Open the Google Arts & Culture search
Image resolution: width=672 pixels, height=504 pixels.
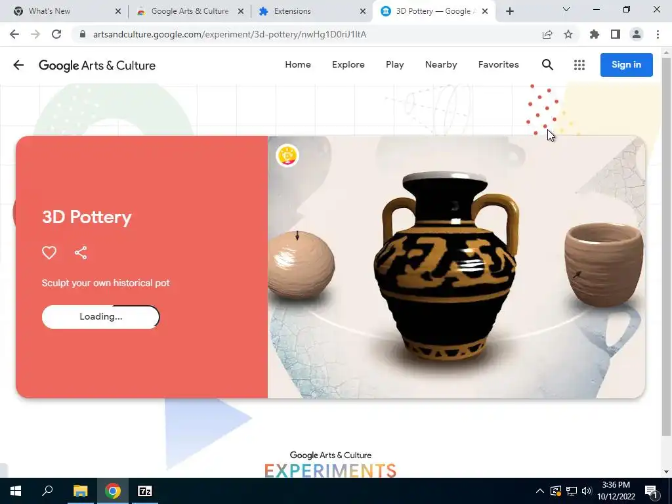(x=547, y=65)
